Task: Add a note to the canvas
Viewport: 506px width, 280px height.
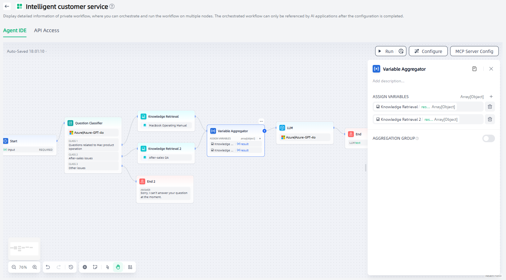Action: (95, 267)
